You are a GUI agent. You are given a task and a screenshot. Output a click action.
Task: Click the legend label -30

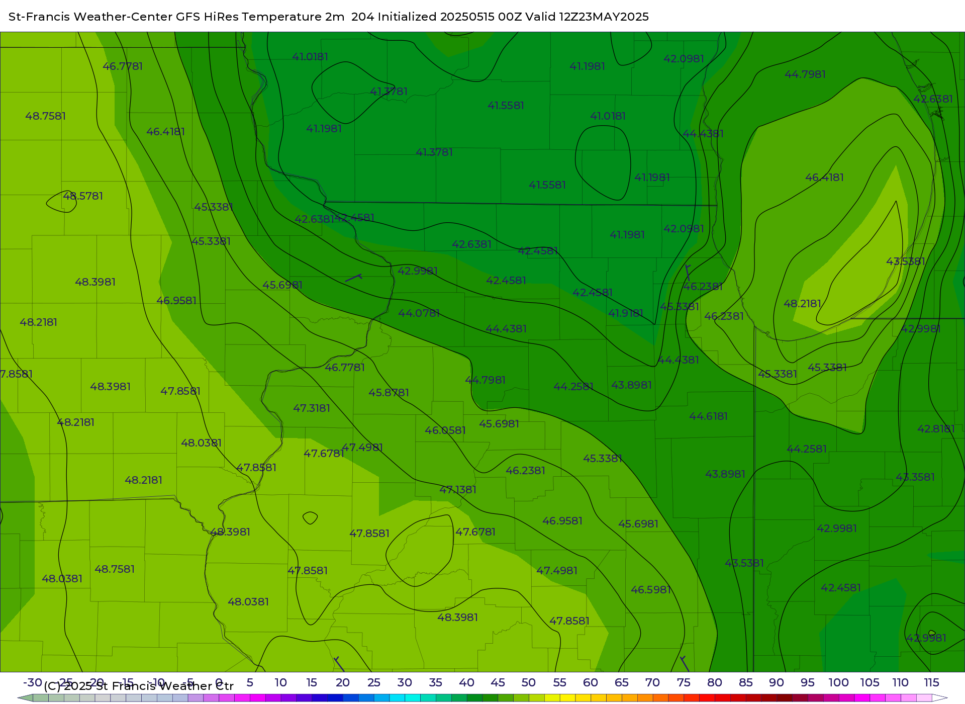(x=33, y=683)
